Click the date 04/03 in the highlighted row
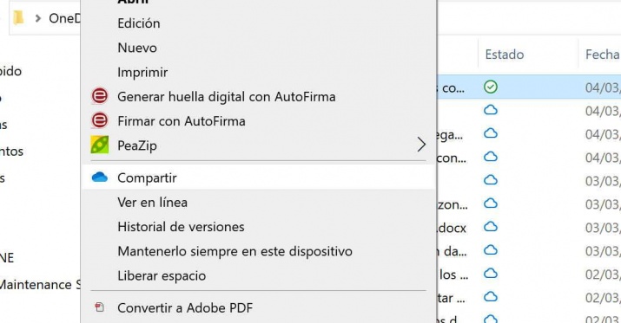This screenshot has height=323, width=621. click(x=603, y=87)
